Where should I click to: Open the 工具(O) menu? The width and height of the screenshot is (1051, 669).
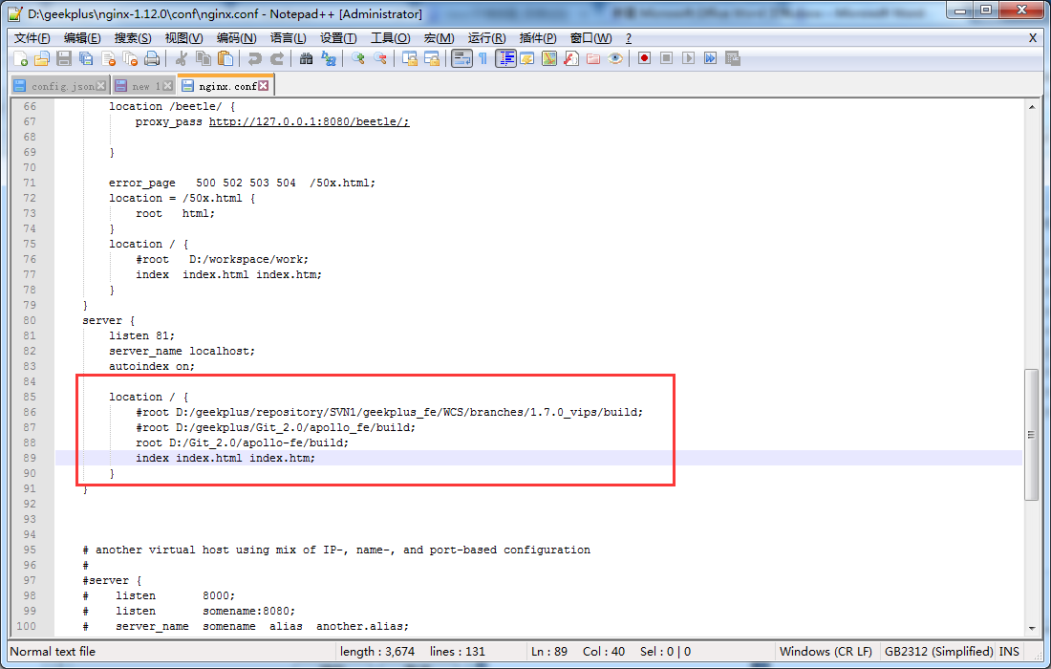(391, 38)
